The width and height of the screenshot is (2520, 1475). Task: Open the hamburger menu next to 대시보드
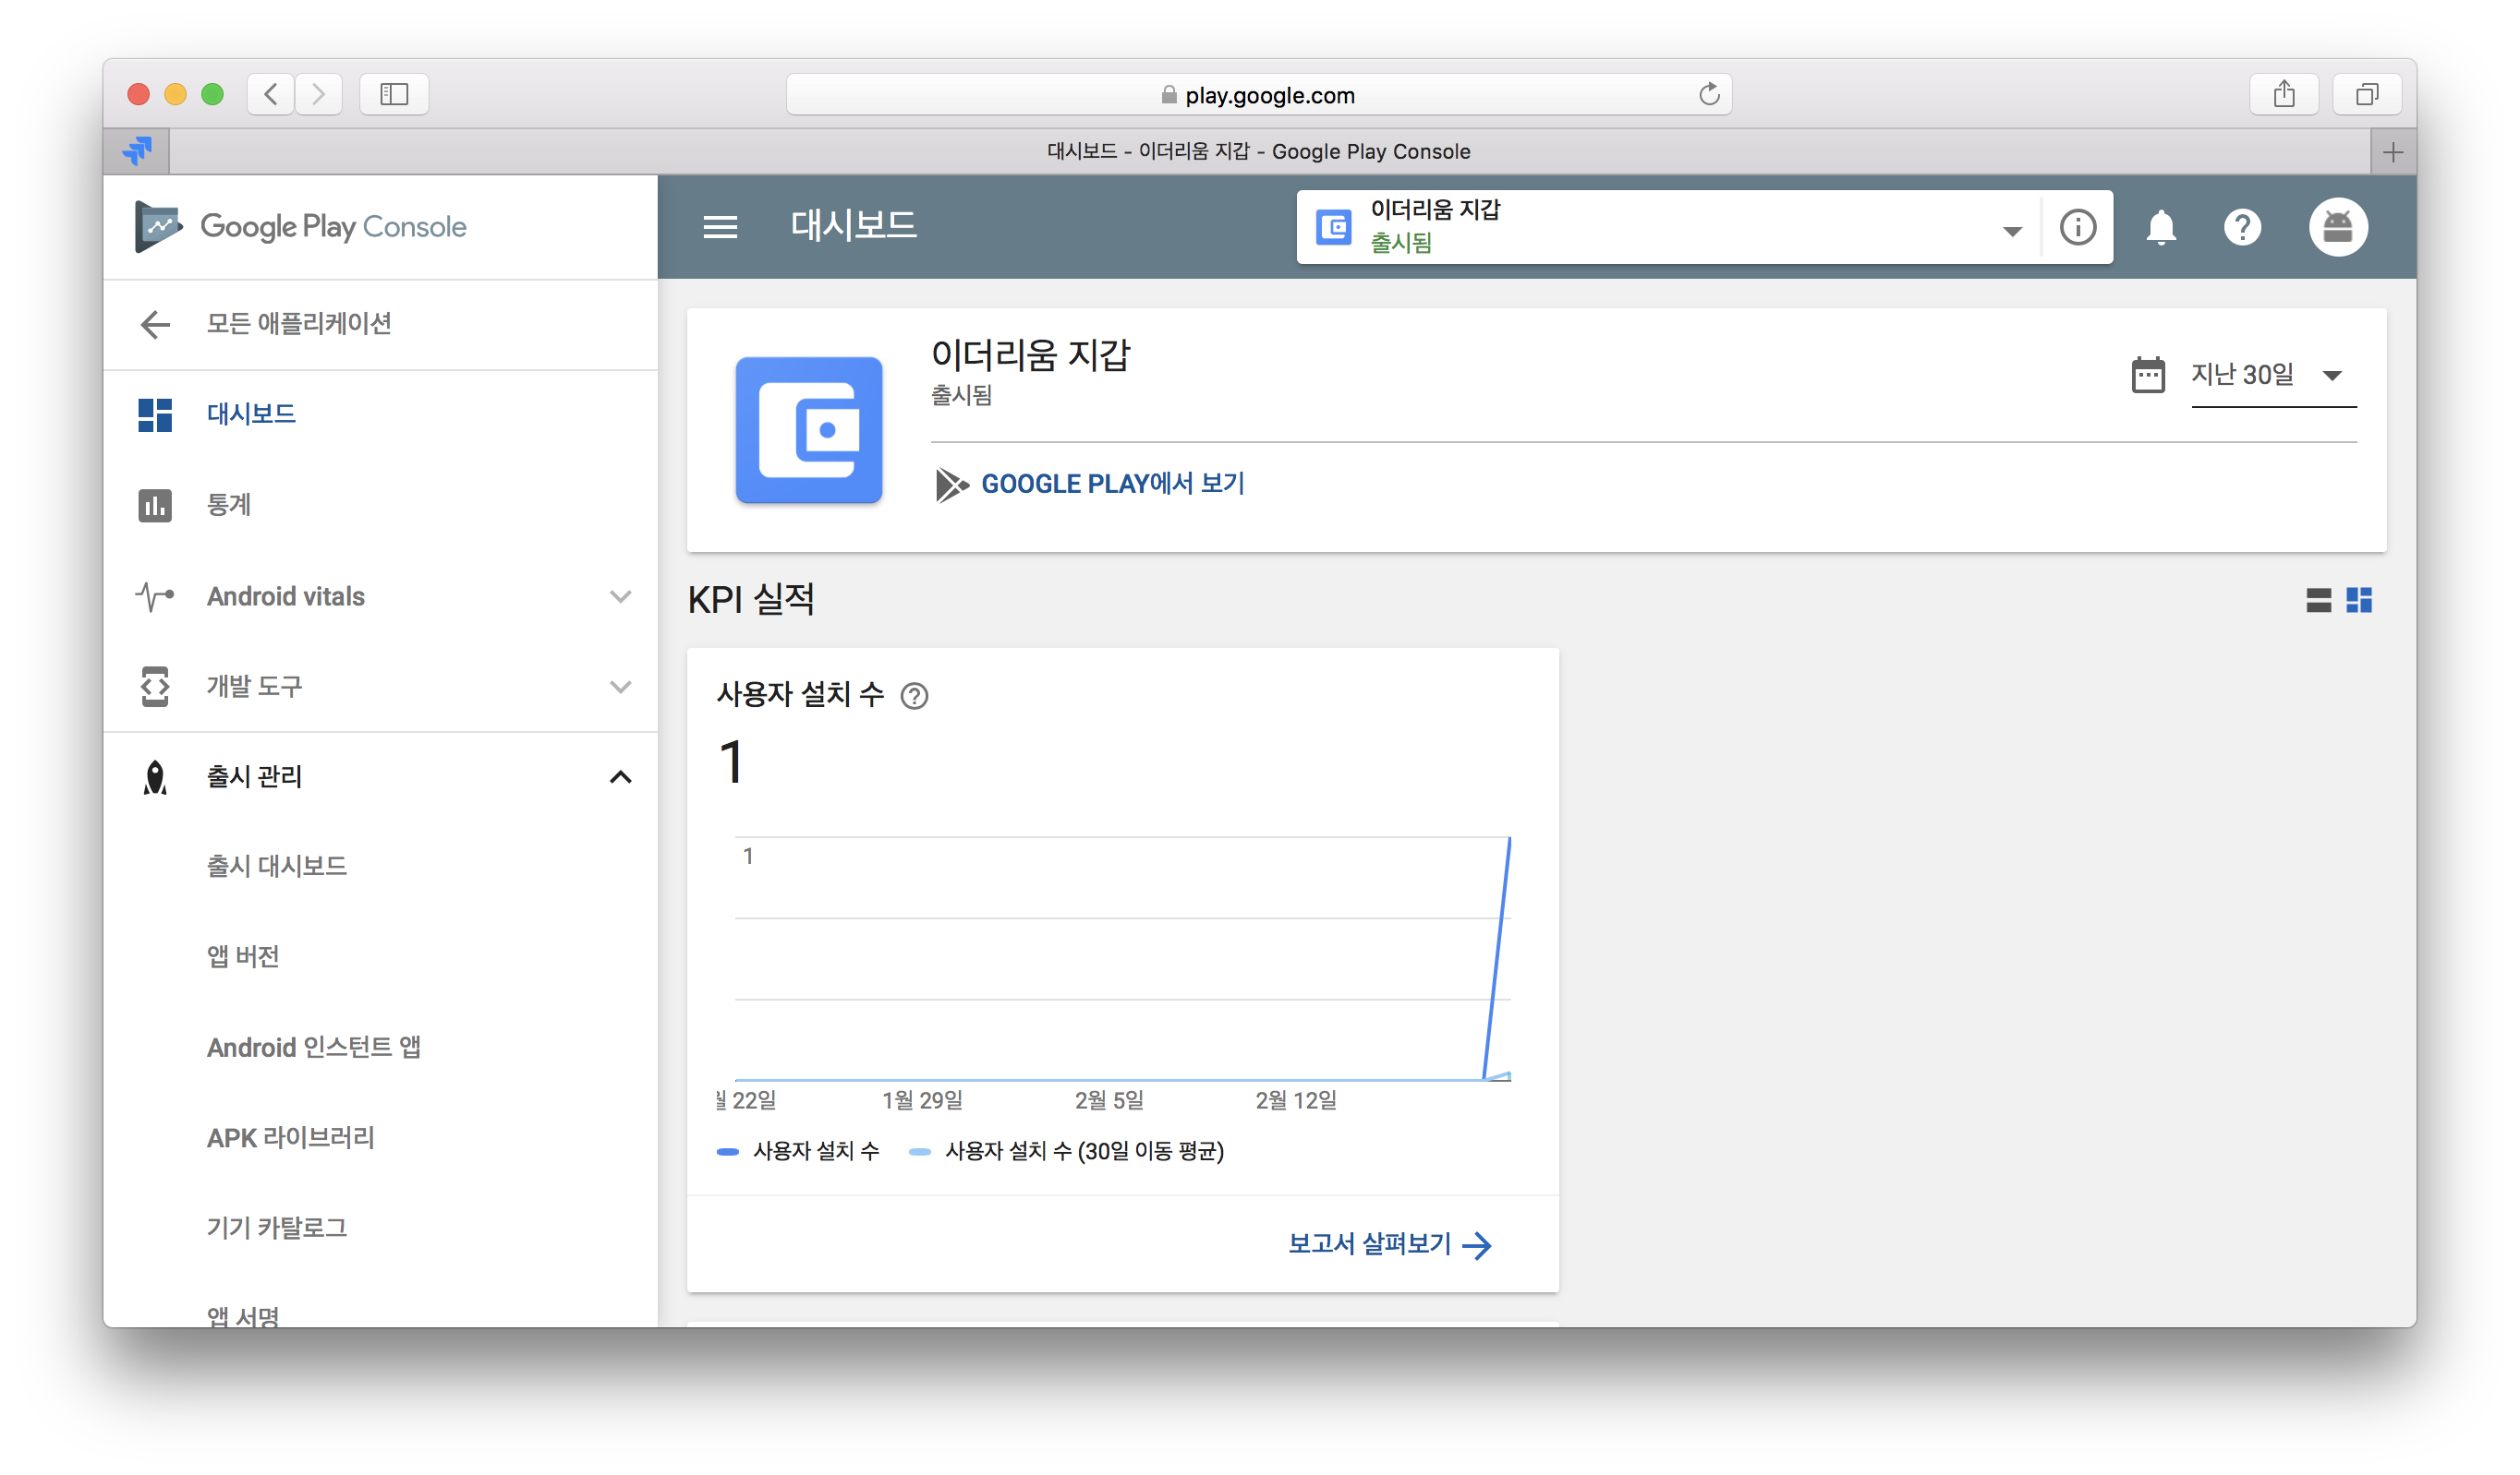click(x=720, y=227)
